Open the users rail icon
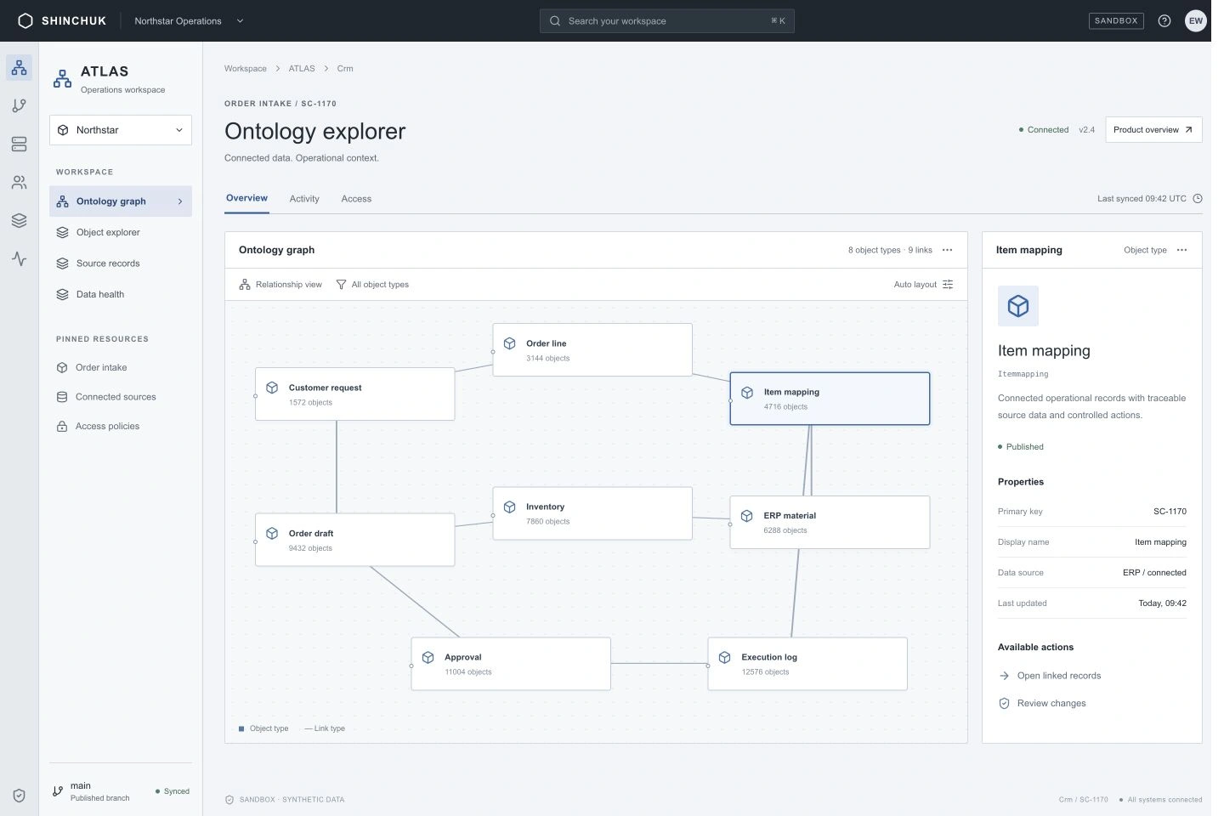Image resolution: width=1224 pixels, height=816 pixels. click(x=20, y=182)
